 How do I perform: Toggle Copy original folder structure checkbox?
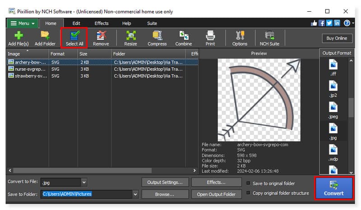(x=248, y=193)
